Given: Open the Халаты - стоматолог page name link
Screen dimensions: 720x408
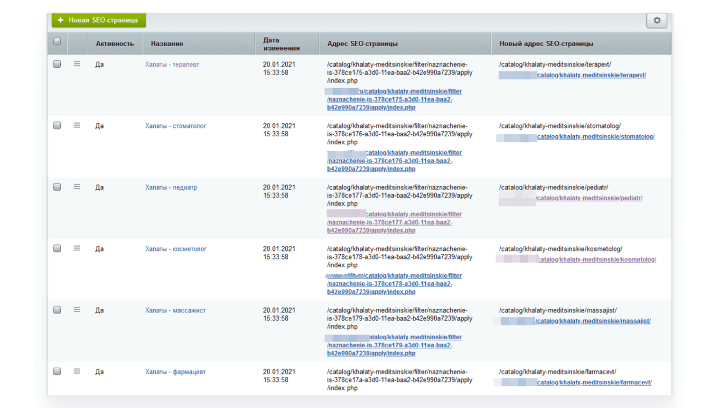Looking at the screenshot, I should (x=175, y=126).
